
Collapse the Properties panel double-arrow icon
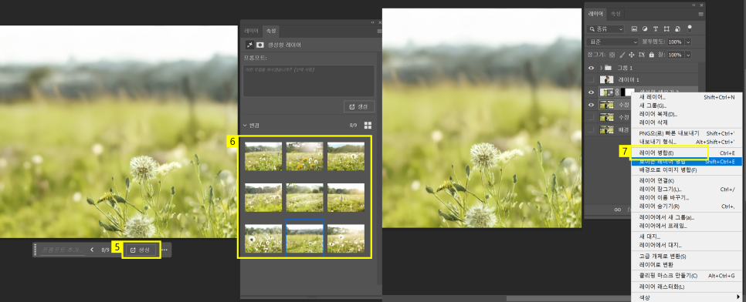[372, 22]
